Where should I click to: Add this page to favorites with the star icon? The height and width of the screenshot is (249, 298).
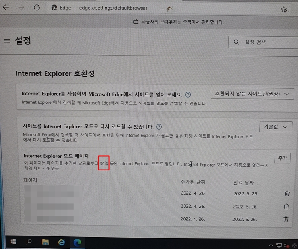click(x=284, y=9)
